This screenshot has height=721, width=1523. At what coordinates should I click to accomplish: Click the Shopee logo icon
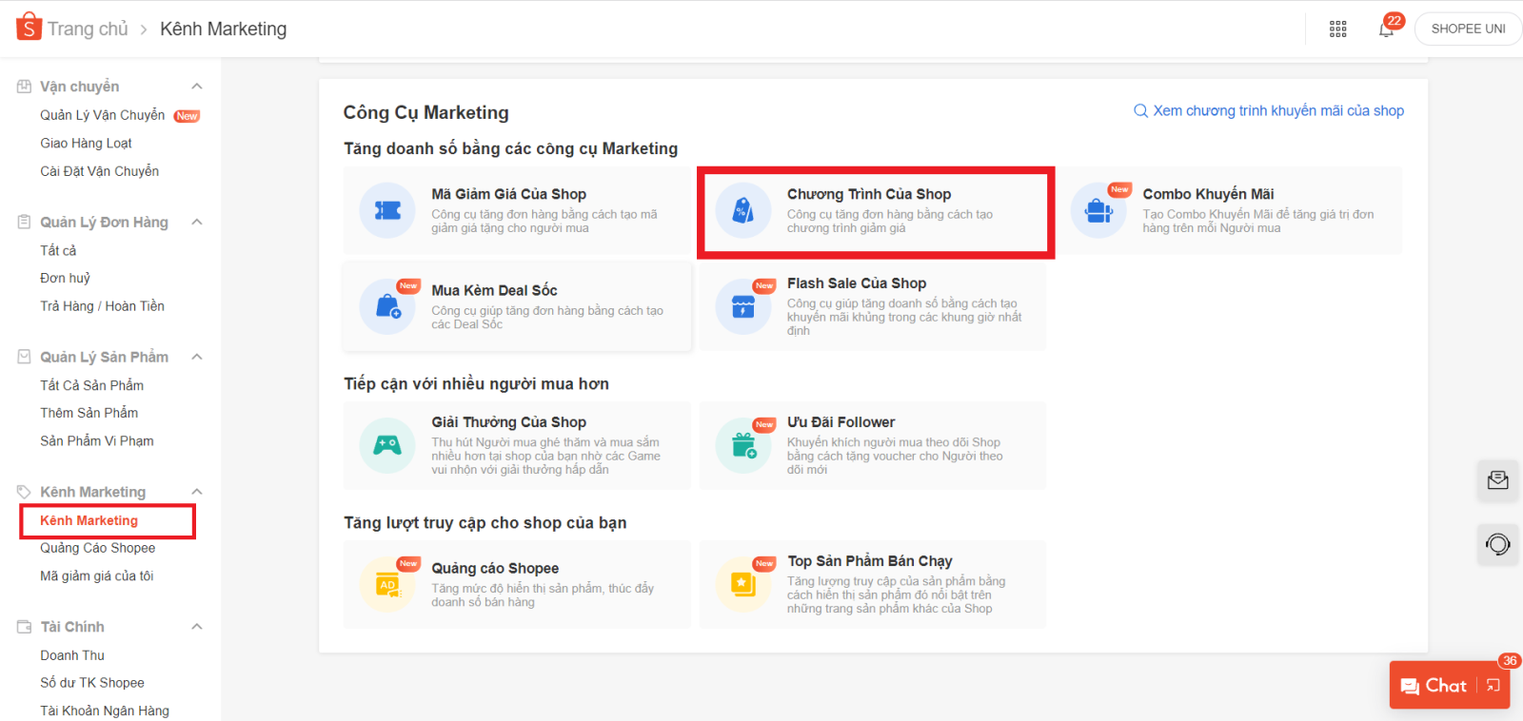click(29, 27)
